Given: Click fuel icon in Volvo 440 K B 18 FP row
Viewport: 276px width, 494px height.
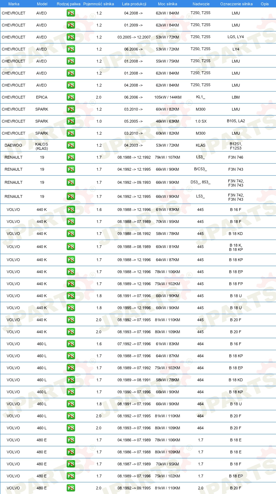Looking at the screenshot, I should click(71, 284).
